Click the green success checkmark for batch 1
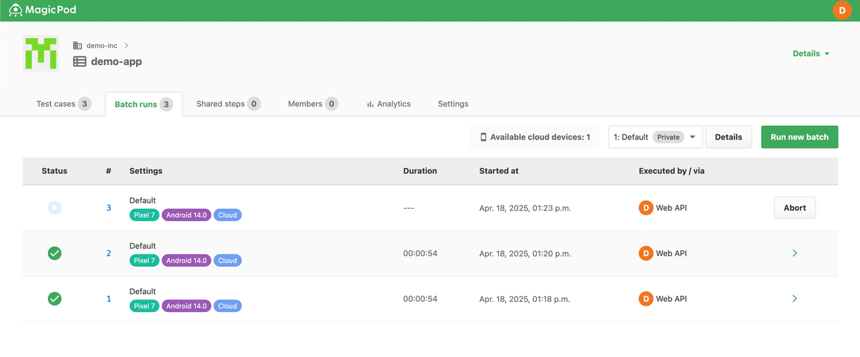Viewport: 860px width, 357px height. pyautogui.click(x=54, y=298)
